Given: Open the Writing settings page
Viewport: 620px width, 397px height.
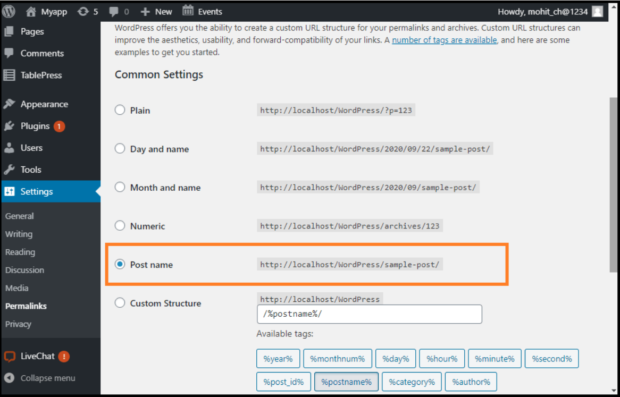Looking at the screenshot, I should tap(19, 234).
